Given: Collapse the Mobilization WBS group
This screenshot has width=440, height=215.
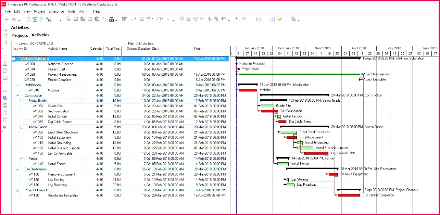Looking at the screenshot, I should click(x=18, y=85).
